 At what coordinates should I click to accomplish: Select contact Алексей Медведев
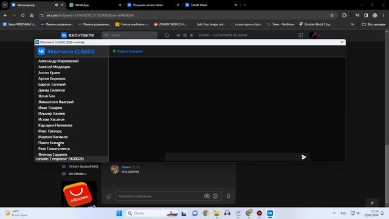tap(54, 67)
